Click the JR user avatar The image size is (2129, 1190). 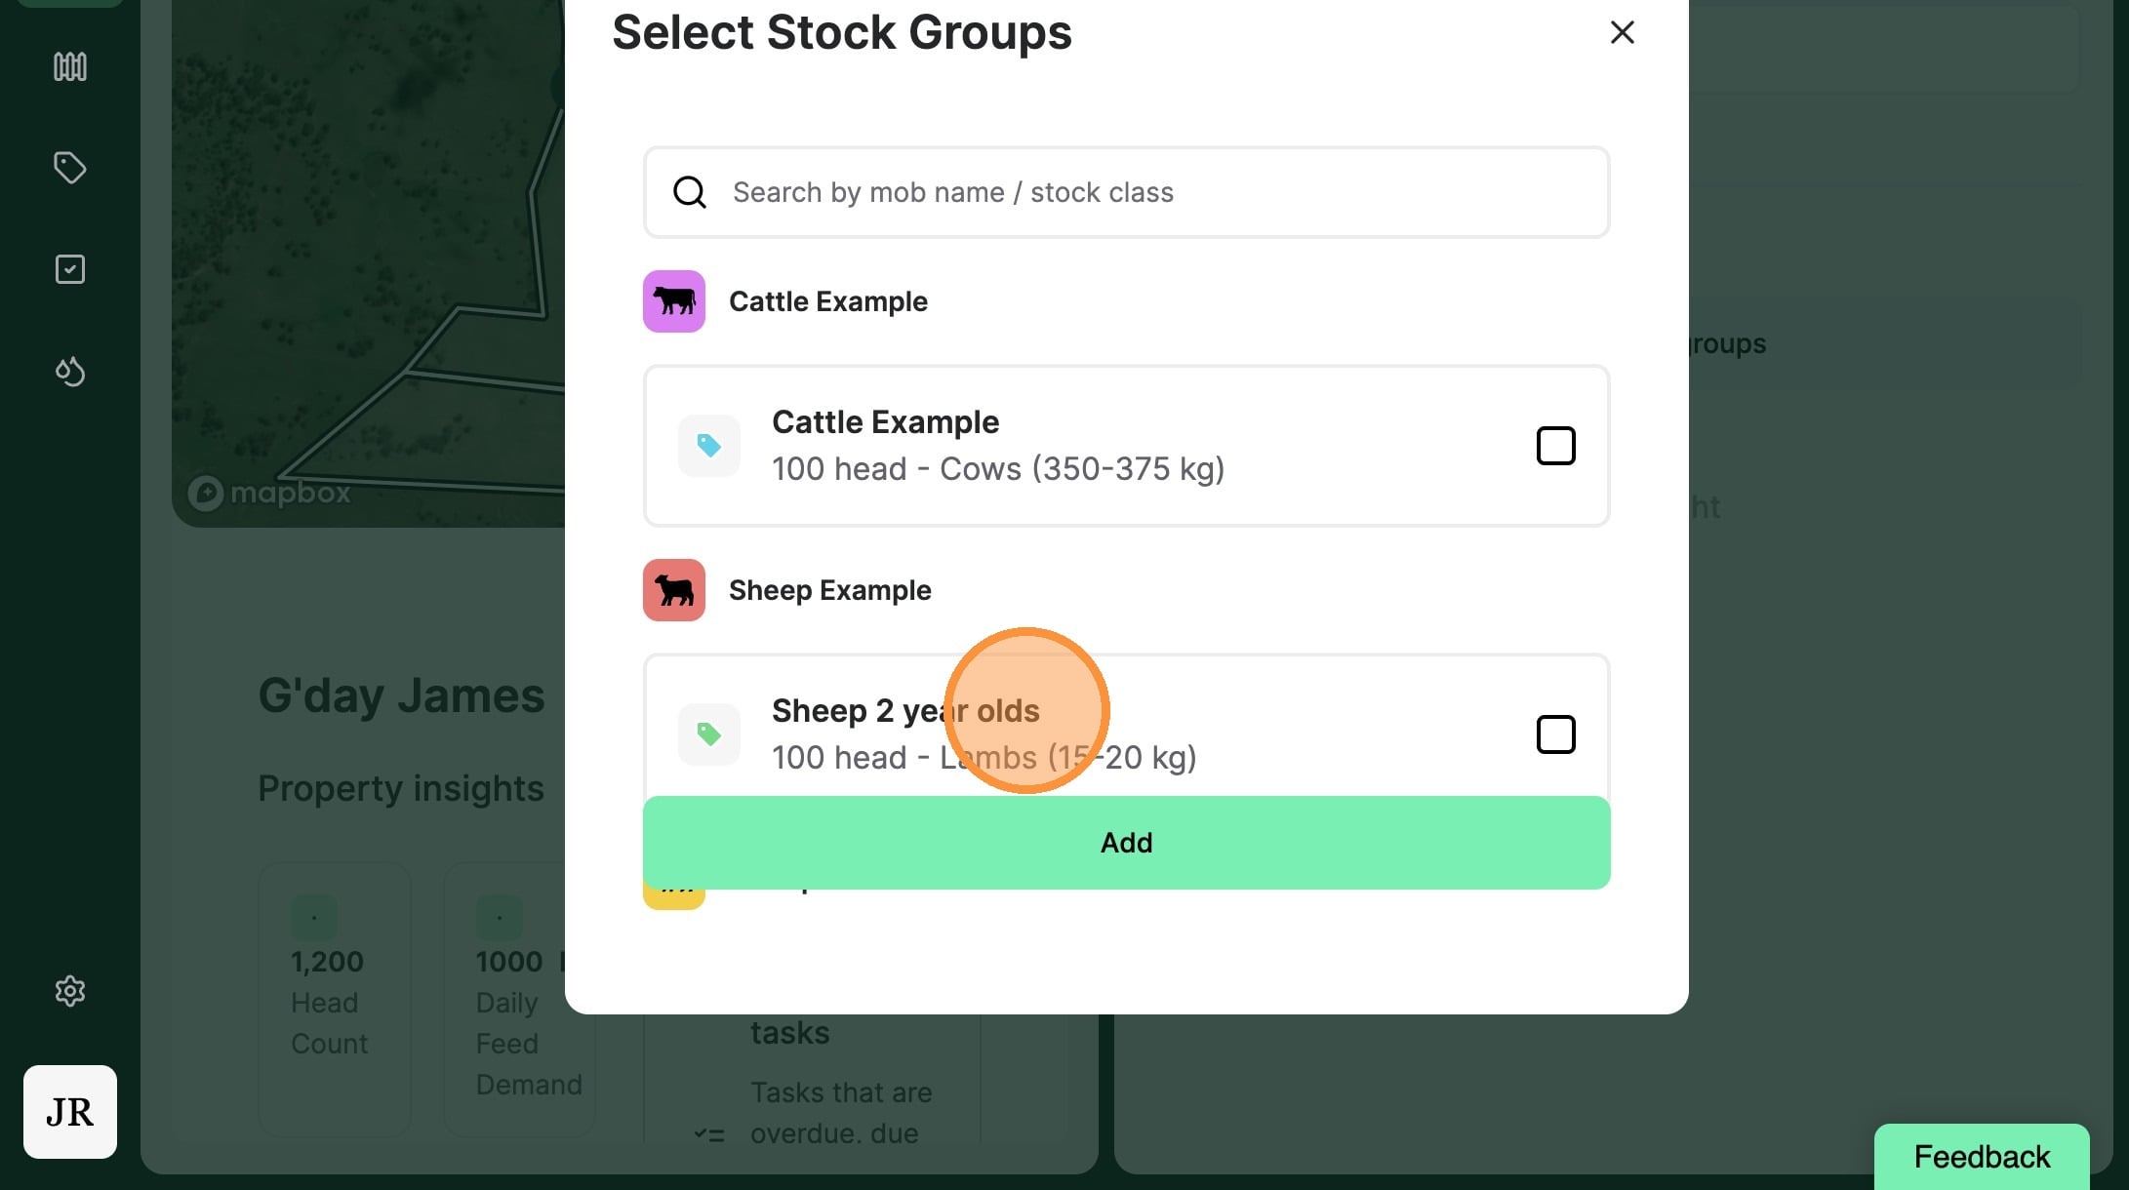click(x=69, y=1111)
